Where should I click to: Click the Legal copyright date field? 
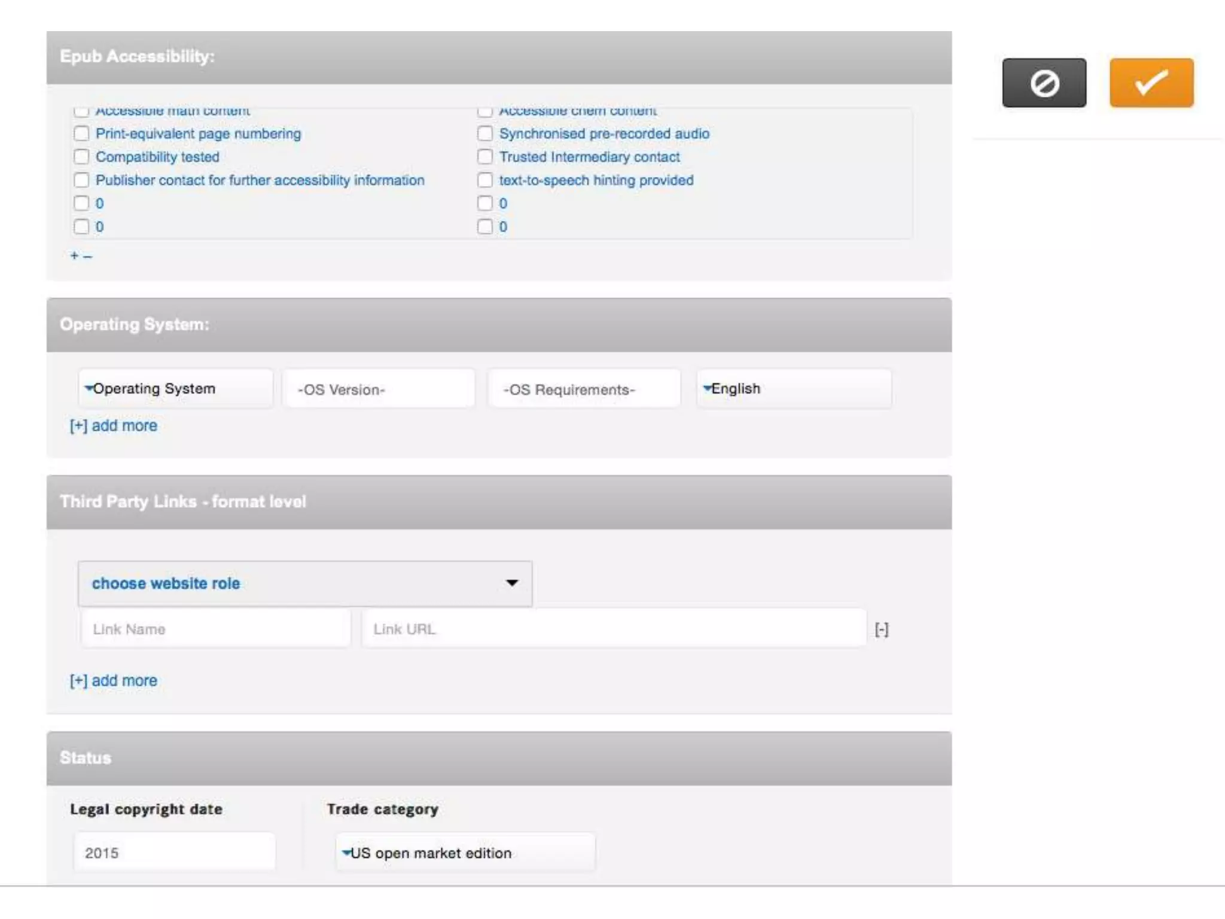pos(174,853)
